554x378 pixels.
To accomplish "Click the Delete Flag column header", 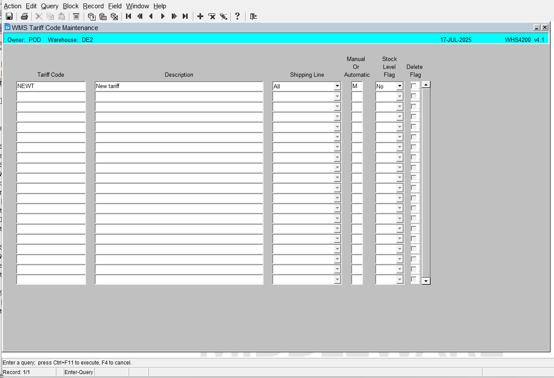I will [414, 71].
